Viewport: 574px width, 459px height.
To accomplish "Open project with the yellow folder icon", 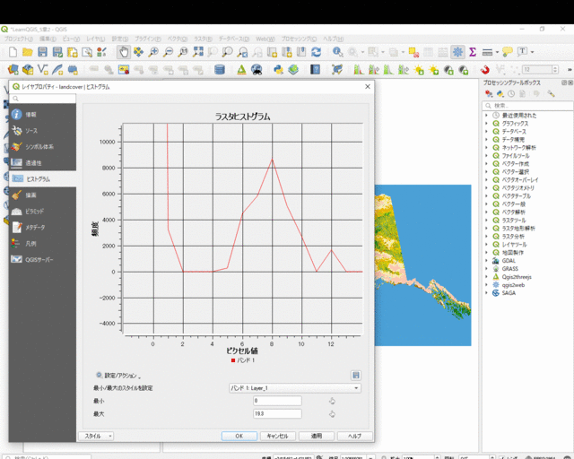I will tap(28, 52).
